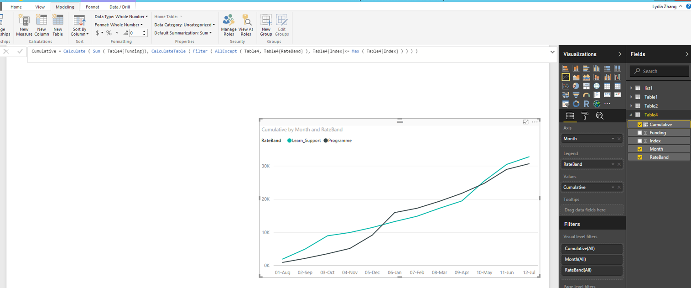The image size is (691, 288).
Task: Check the Funding field checkbox
Action: 639,133
